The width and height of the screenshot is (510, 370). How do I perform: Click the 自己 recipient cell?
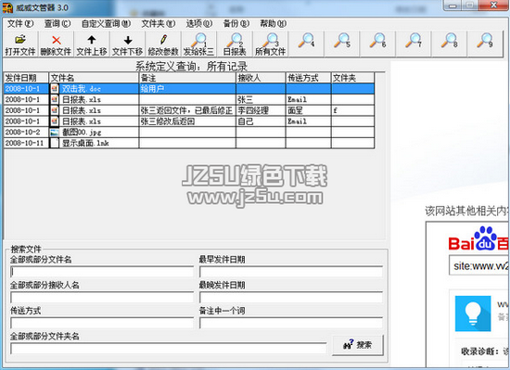click(261, 121)
